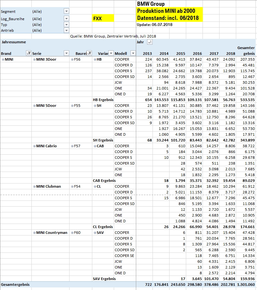Open the Antrieb filter dropdown
Screen dimensions: 257x290
pos(67,30)
